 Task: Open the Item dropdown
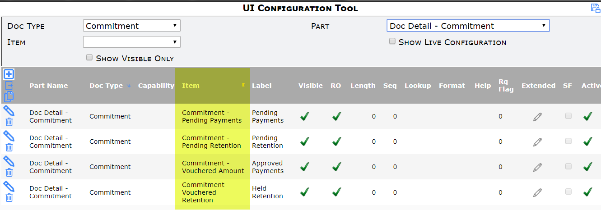coord(132,42)
